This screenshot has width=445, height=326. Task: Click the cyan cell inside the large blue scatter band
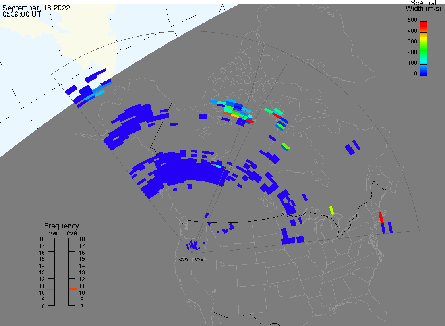point(218,166)
